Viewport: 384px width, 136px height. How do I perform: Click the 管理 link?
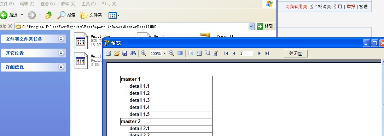tap(363, 7)
